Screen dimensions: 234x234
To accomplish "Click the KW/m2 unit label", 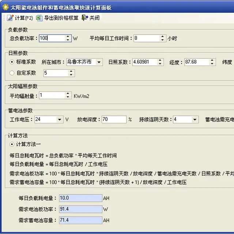I will coord(82,96).
